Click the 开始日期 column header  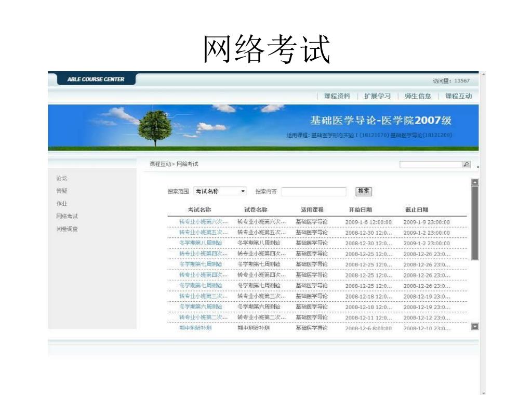point(361,210)
